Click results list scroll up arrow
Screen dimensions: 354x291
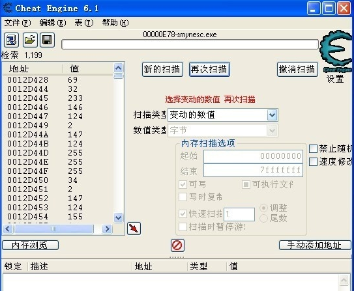[119, 68]
